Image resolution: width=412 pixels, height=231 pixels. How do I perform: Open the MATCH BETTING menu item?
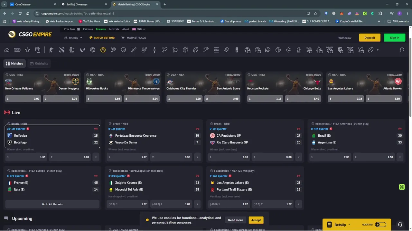(x=102, y=38)
